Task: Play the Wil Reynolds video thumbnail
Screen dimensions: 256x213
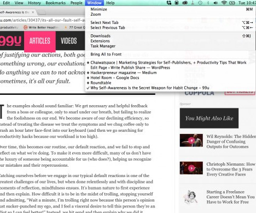Action: click(191, 141)
